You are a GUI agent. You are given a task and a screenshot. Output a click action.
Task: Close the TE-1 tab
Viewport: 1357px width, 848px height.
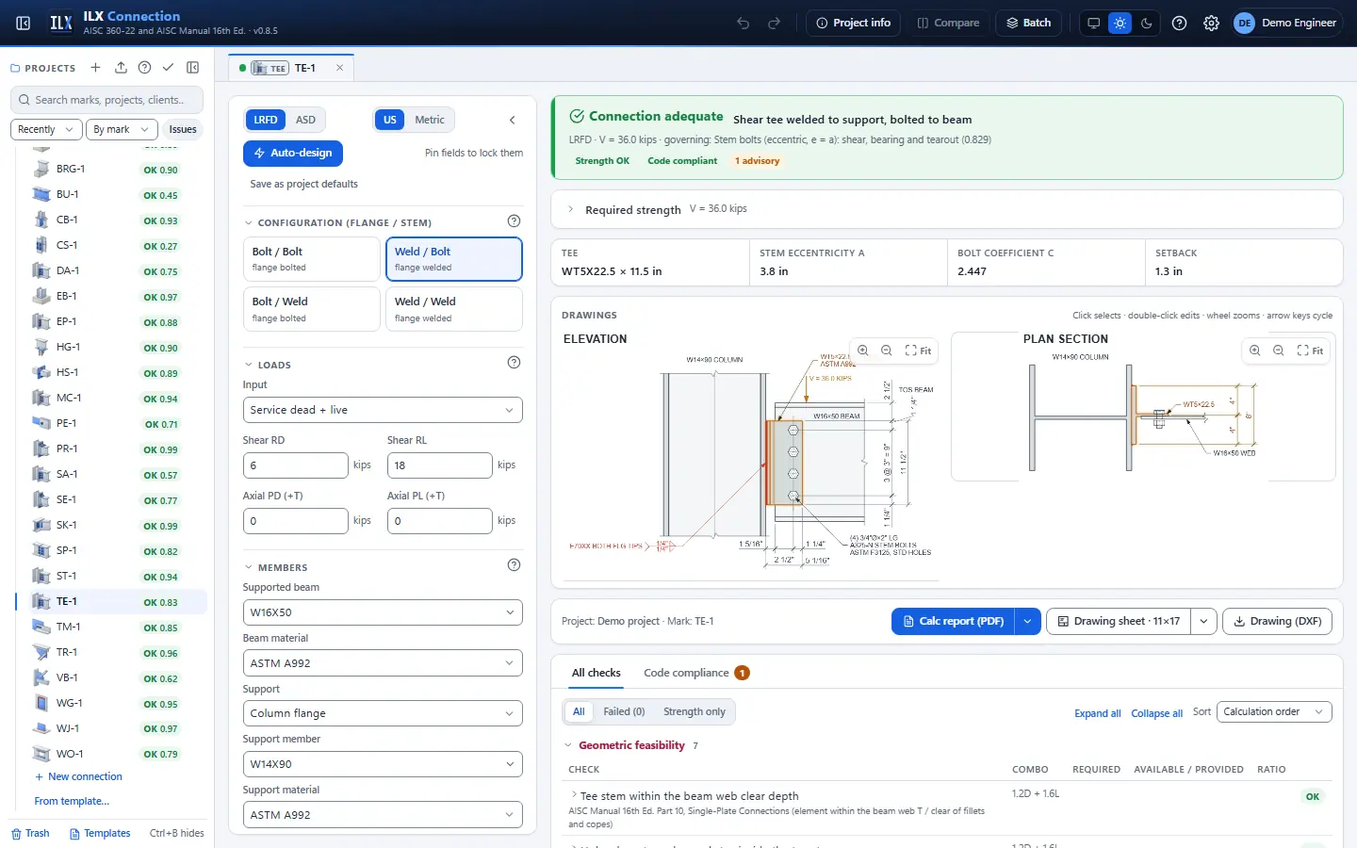(340, 68)
